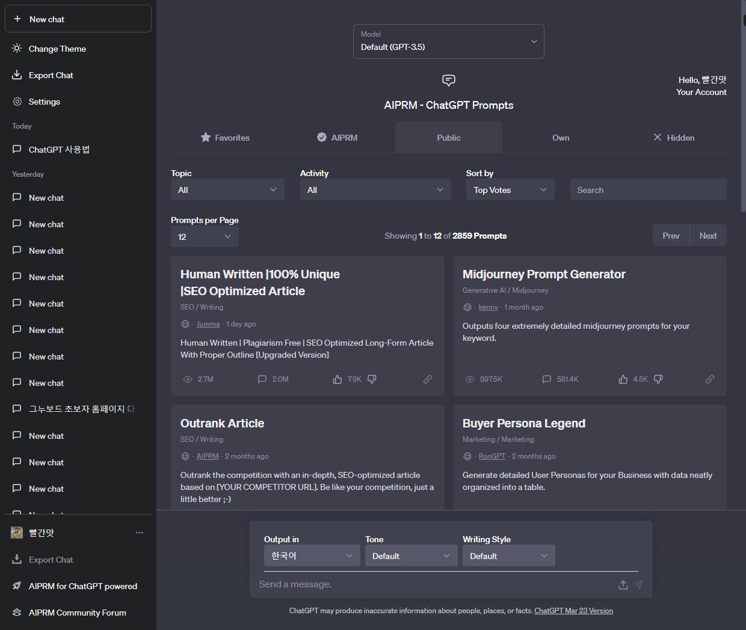The width and height of the screenshot is (746, 630).
Task: Open the Tone Default dropdown
Action: coord(412,555)
